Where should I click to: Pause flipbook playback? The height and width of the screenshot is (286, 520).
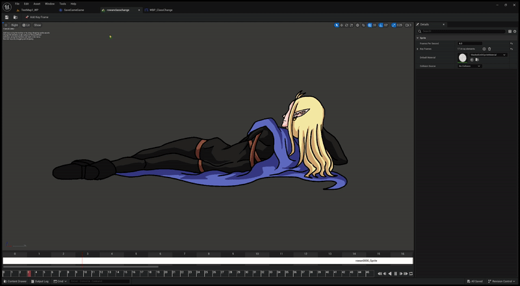click(395, 274)
